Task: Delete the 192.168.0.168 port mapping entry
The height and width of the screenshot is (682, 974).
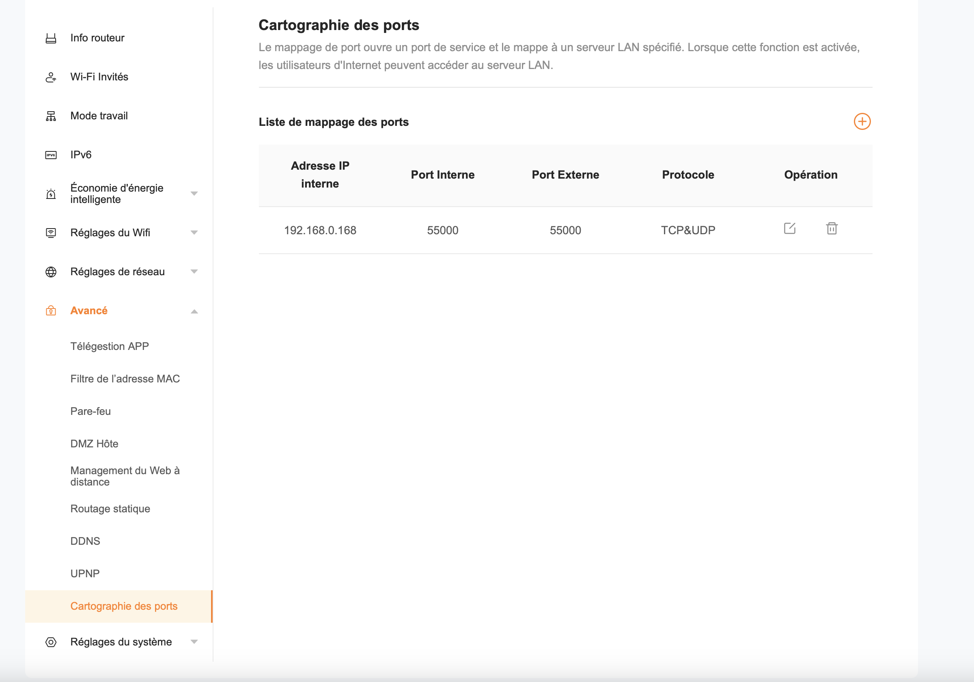Action: click(832, 229)
